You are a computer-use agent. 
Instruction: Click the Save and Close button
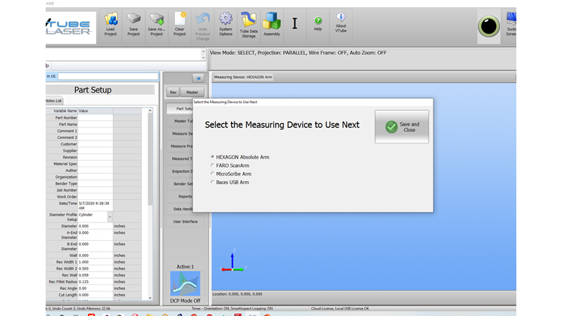[x=402, y=127]
